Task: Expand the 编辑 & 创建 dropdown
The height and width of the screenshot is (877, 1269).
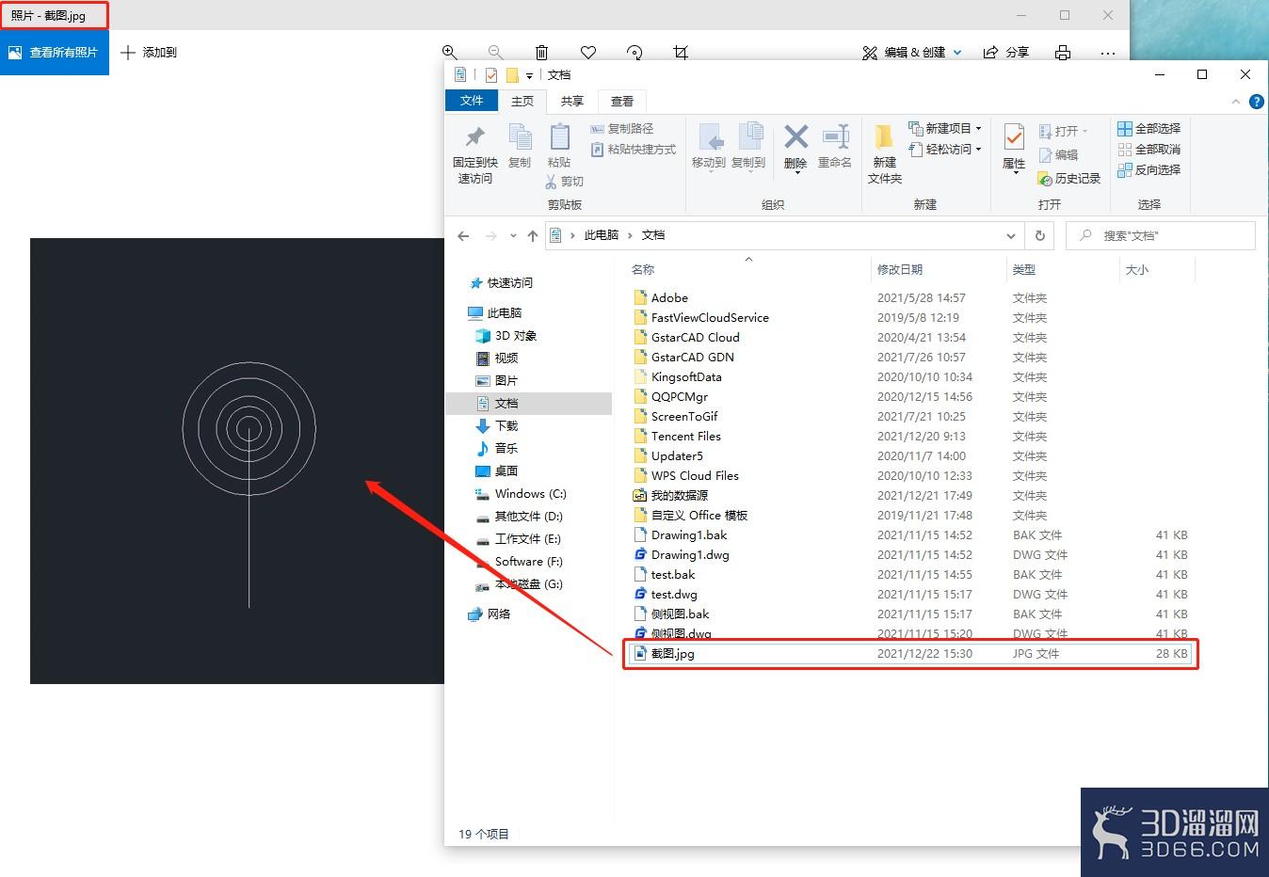Action: (x=957, y=53)
